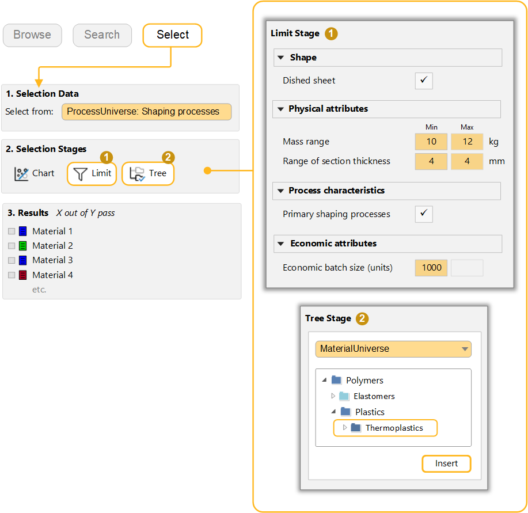Image resolution: width=528 pixels, height=513 pixels.
Task: Switch to the Search tab
Action: tap(102, 35)
